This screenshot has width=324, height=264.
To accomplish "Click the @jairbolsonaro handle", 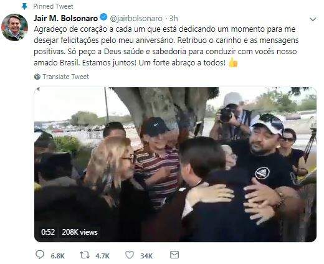I will pyautogui.click(x=136, y=19).
